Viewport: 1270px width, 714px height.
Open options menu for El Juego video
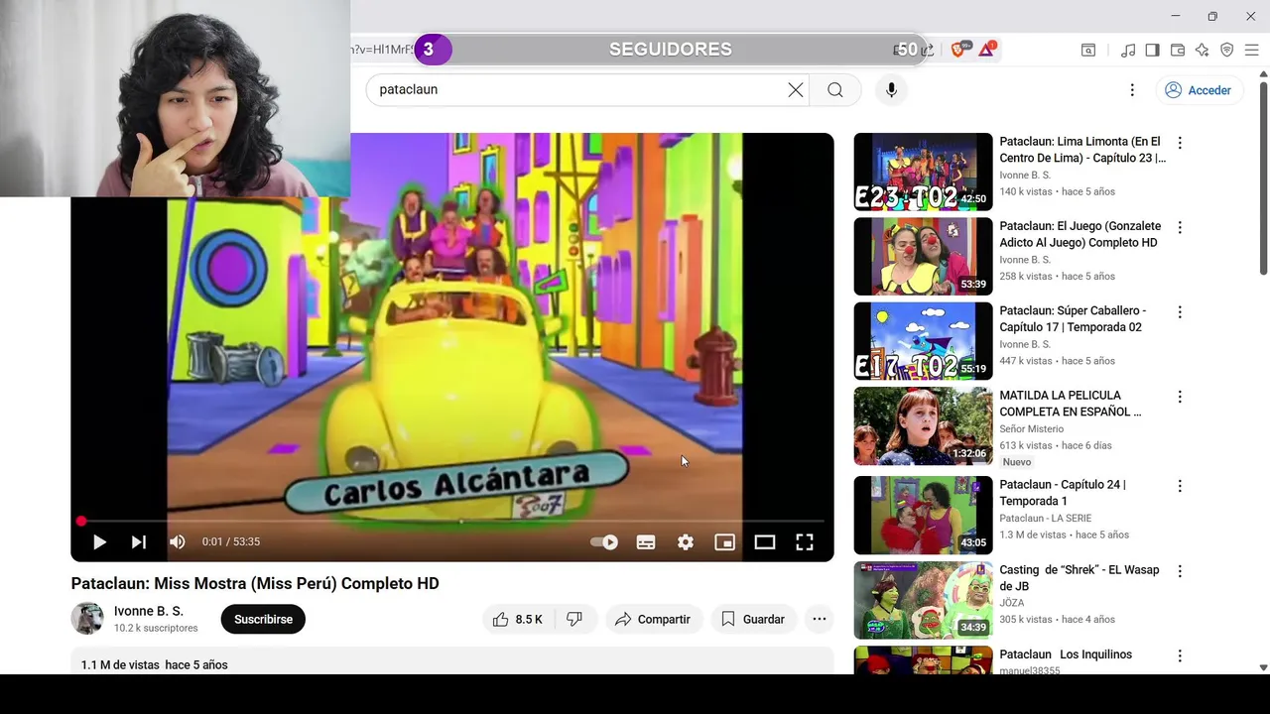[1180, 228]
